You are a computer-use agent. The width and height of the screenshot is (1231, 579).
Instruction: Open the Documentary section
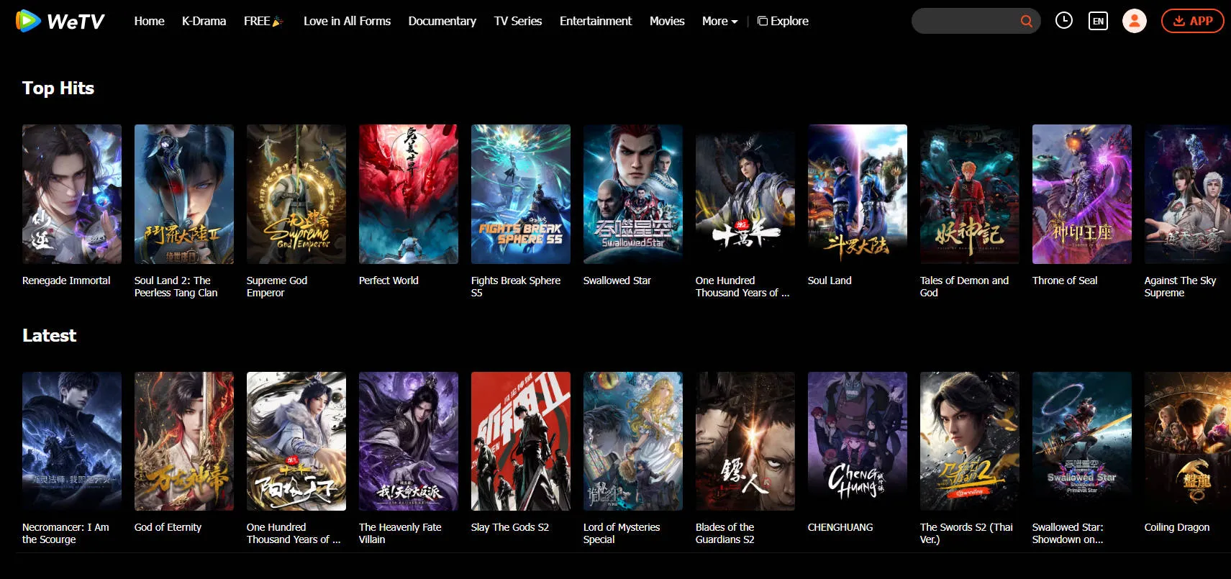pyautogui.click(x=442, y=21)
